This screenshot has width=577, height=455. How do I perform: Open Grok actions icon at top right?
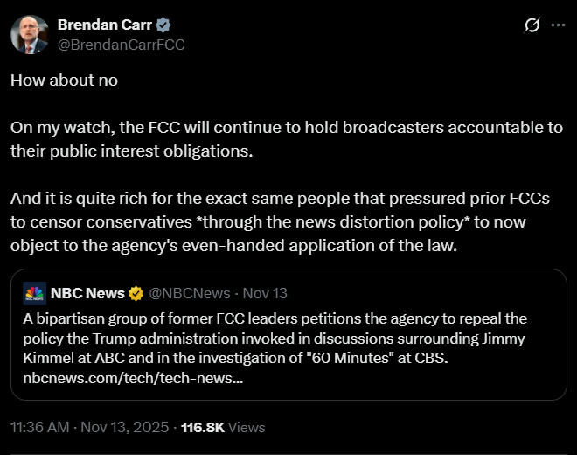click(x=531, y=25)
